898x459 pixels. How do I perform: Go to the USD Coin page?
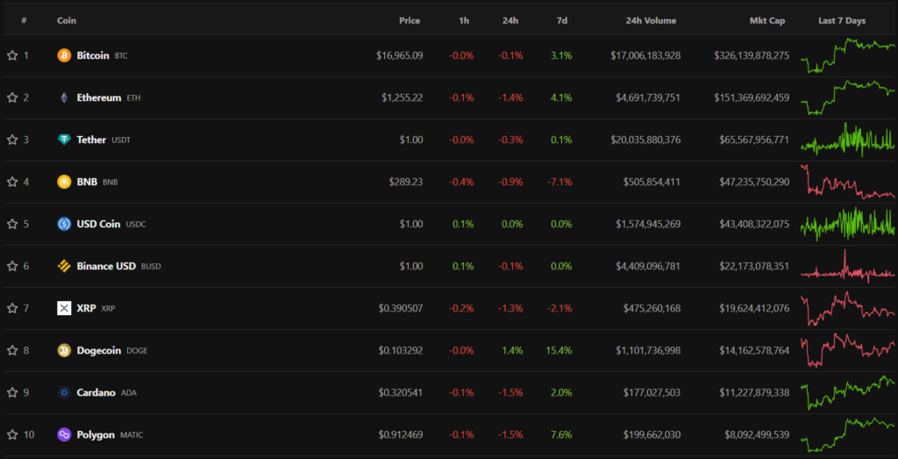98,224
